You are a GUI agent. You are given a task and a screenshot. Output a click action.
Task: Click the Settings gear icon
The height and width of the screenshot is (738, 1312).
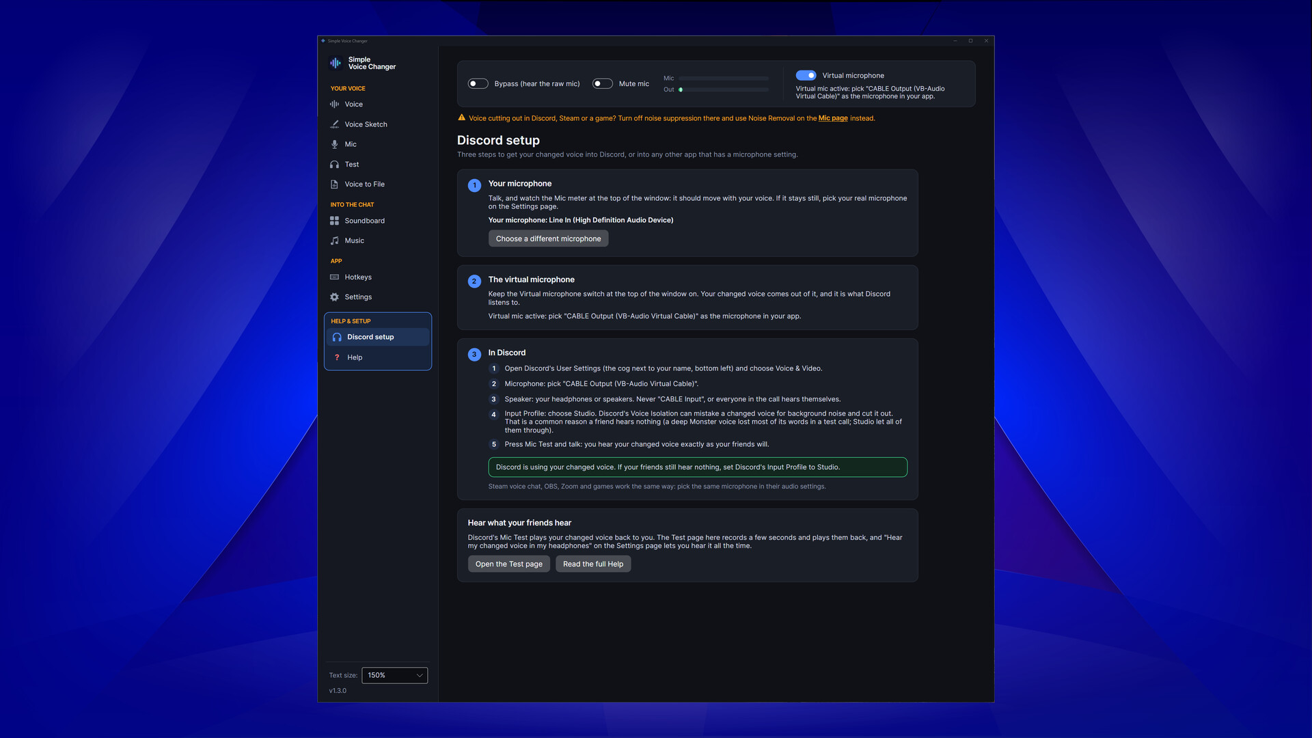[334, 297]
